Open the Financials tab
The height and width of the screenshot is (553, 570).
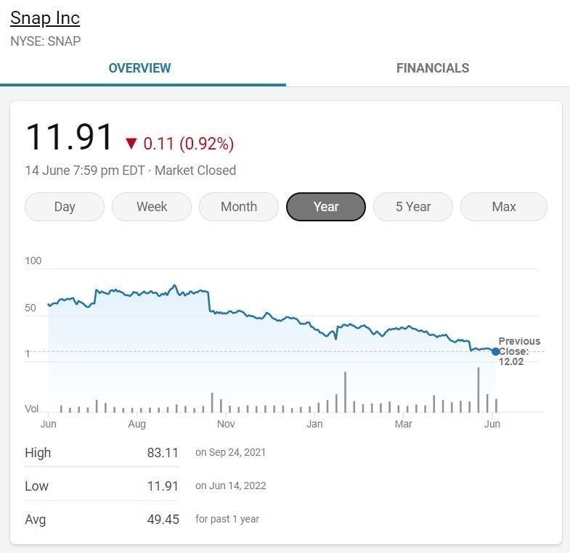coord(432,68)
